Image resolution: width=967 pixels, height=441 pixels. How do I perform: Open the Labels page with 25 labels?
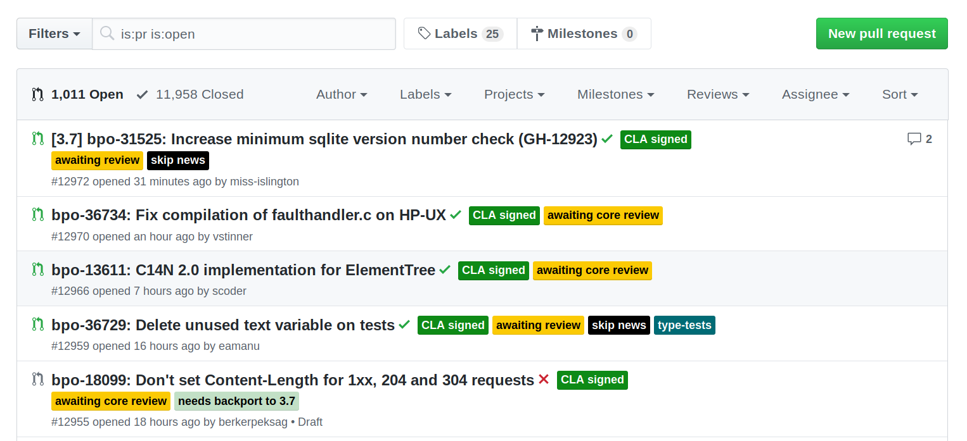tap(460, 34)
